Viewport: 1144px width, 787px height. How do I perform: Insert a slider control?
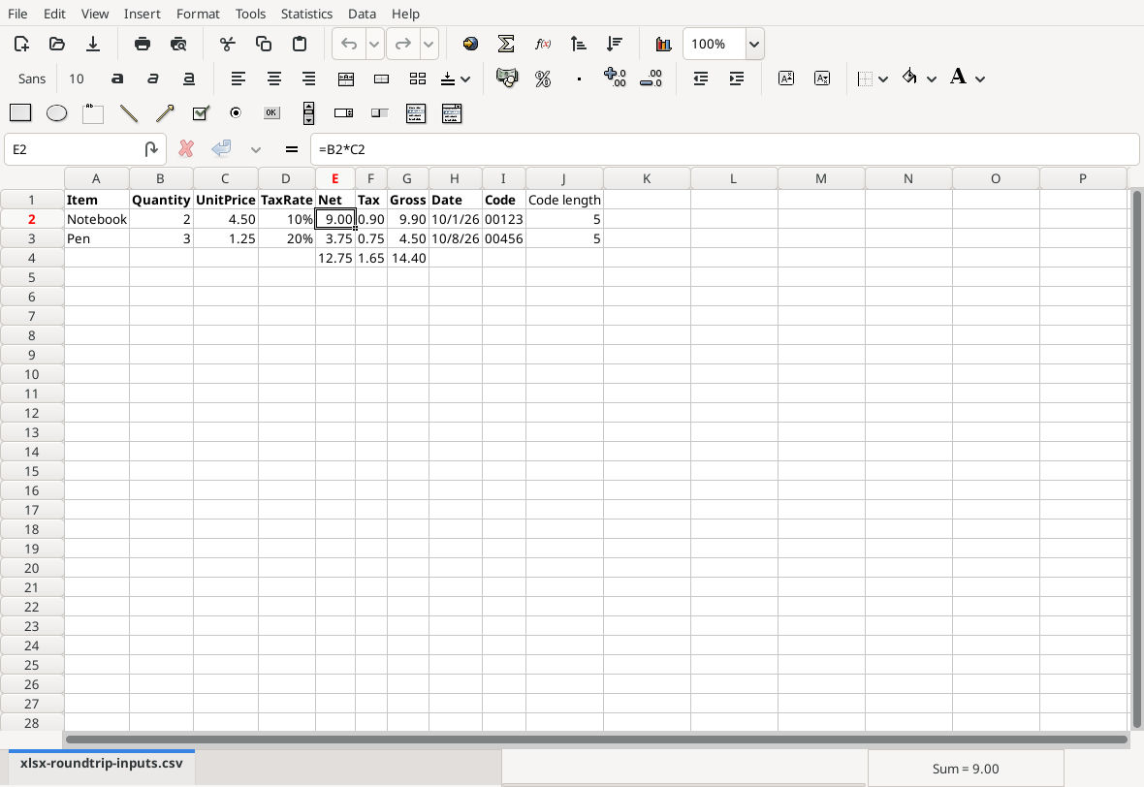379,113
